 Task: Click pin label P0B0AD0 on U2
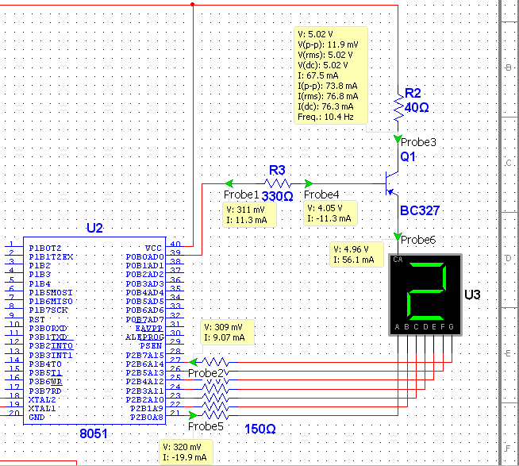[x=144, y=256]
